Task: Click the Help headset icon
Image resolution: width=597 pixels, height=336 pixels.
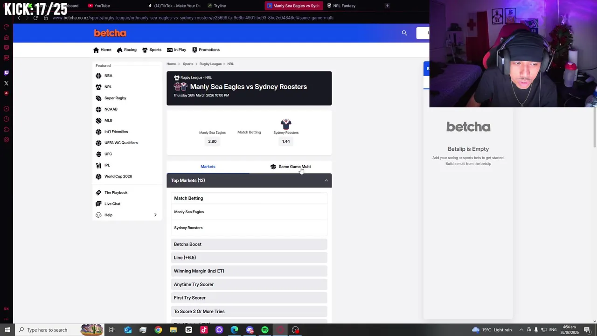Action: pos(98,215)
